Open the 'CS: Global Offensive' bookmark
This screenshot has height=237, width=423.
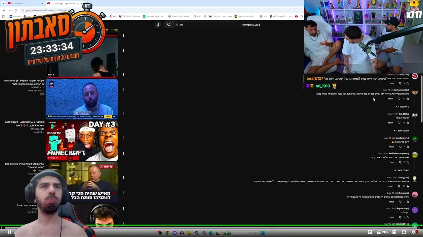click(x=129, y=16)
